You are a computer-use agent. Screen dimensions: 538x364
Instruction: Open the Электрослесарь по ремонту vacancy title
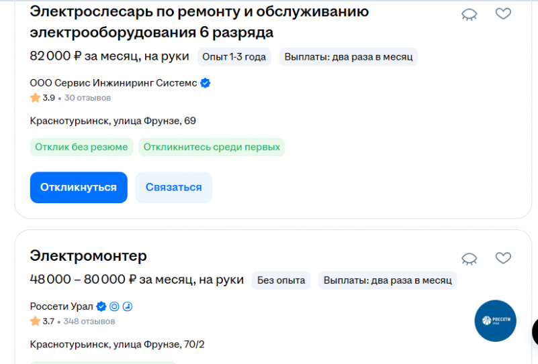(199, 22)
